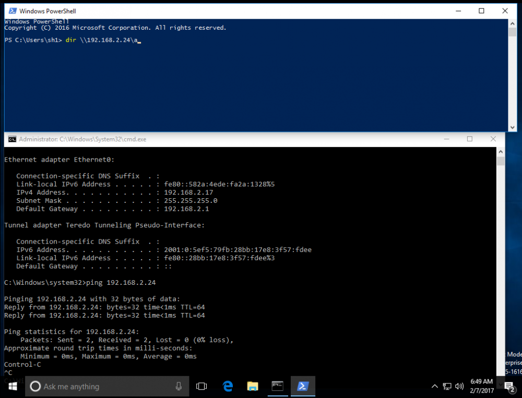Show hidden system tray icons
522x398 pixels.
click(x=435, y=387)
